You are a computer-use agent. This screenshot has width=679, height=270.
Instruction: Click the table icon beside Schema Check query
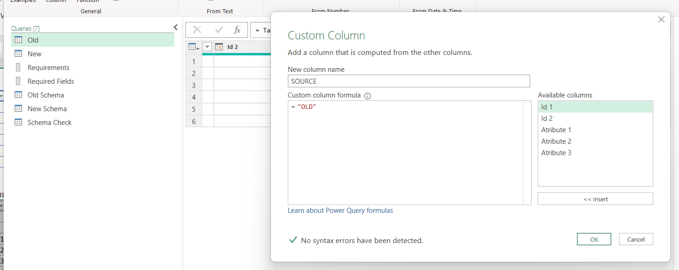pos(18,122)
